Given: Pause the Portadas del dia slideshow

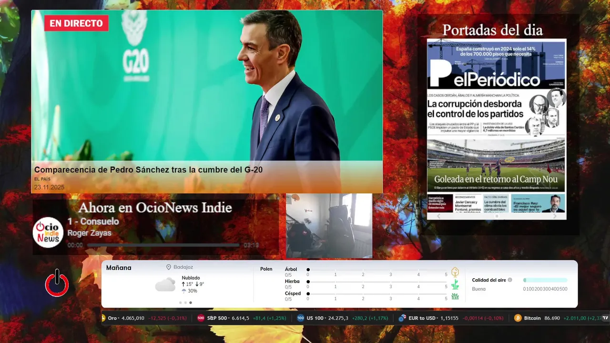Looking at the screenshot, I should click(497, 216).
